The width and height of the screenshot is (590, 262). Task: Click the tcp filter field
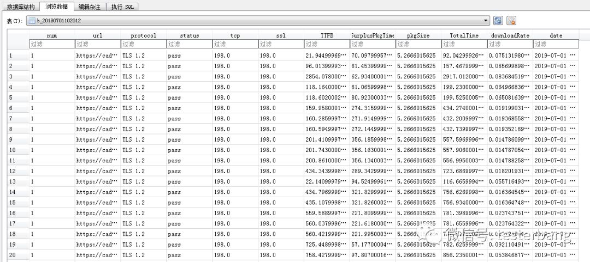235,44
